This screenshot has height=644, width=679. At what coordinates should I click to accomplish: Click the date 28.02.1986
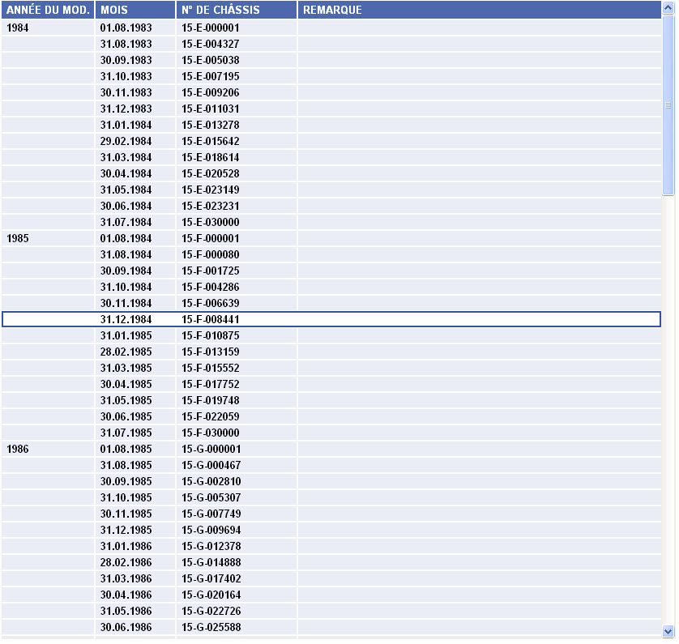click(x=126, y=562)
